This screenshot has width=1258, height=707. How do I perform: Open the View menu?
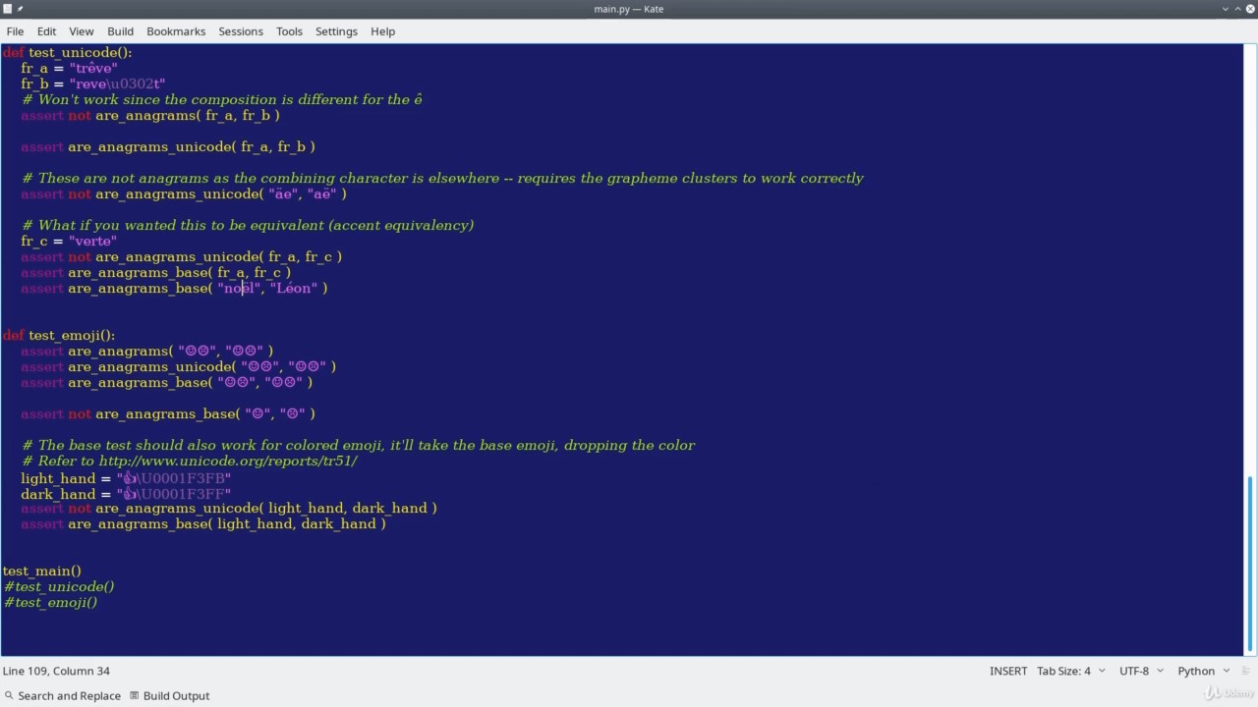(82, 31)
